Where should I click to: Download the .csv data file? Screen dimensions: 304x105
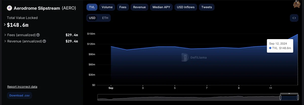(20, 95)
